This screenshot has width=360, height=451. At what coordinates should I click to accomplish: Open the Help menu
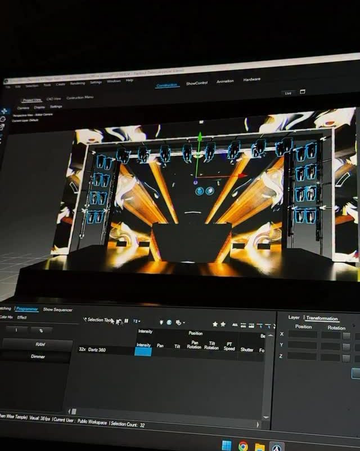coord(129,80)
